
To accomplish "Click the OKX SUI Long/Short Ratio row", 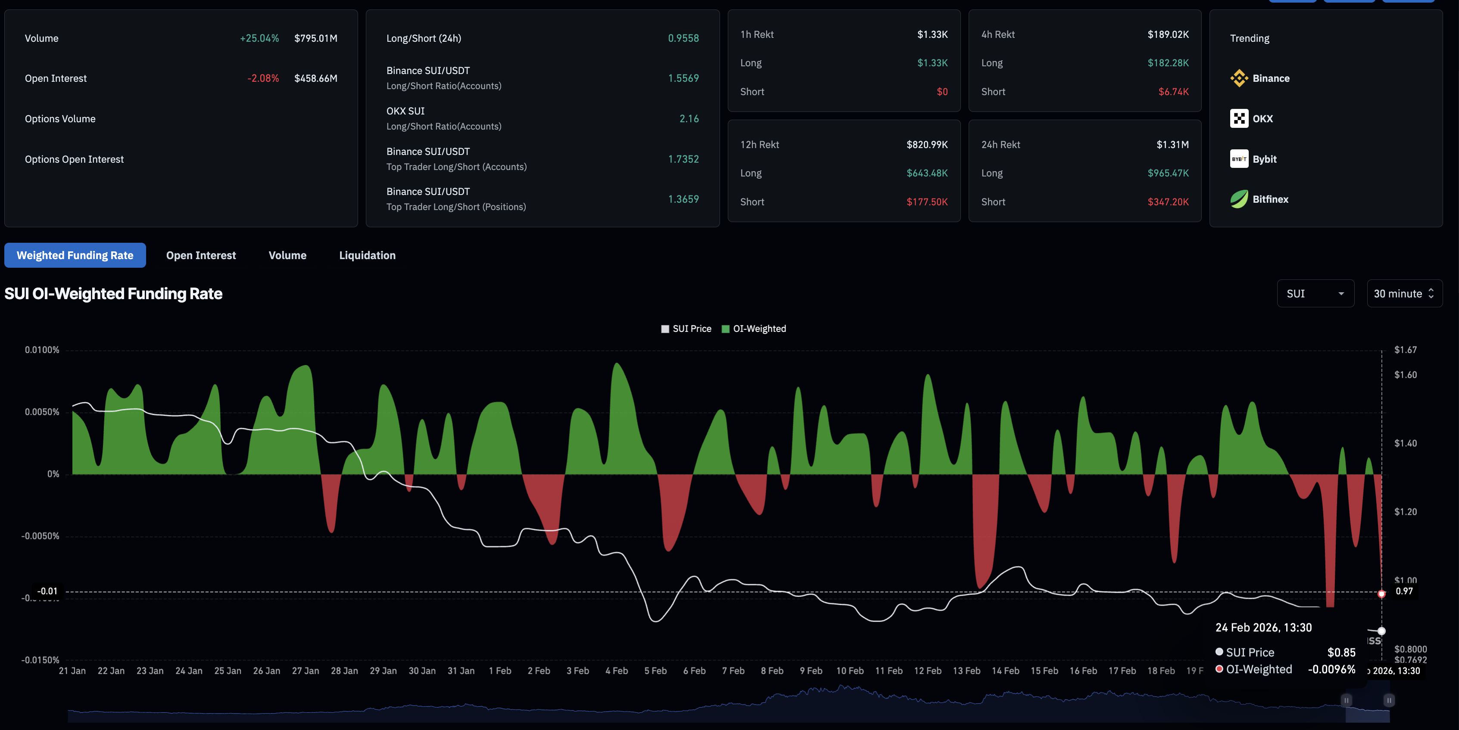I will pyautogui.click(x=542, y=118).
